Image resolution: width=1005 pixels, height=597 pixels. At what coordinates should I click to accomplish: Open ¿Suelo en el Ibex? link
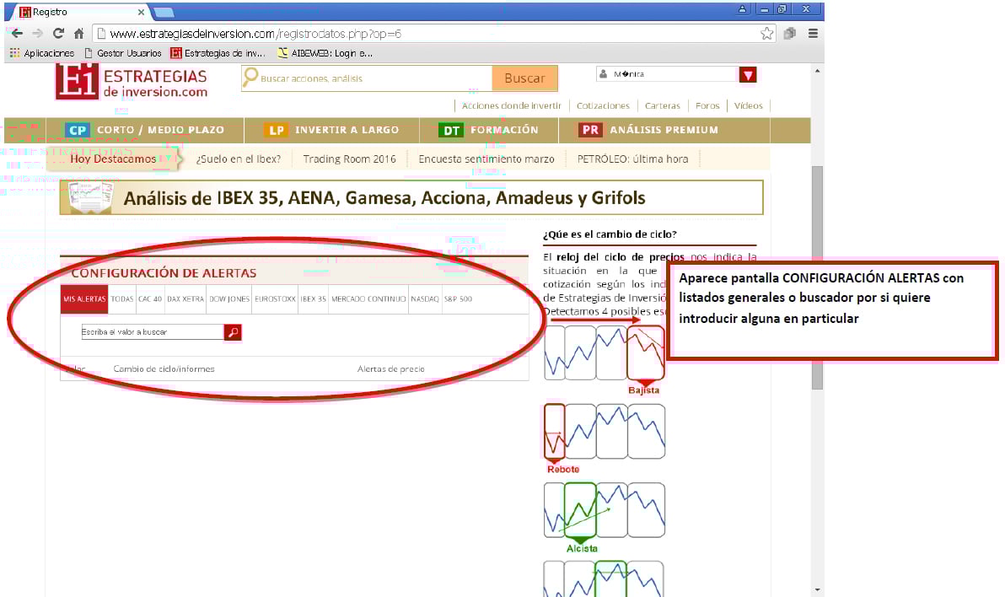pos(239,159)
